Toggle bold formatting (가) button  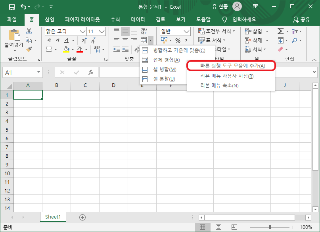click(x=49, y=40)
